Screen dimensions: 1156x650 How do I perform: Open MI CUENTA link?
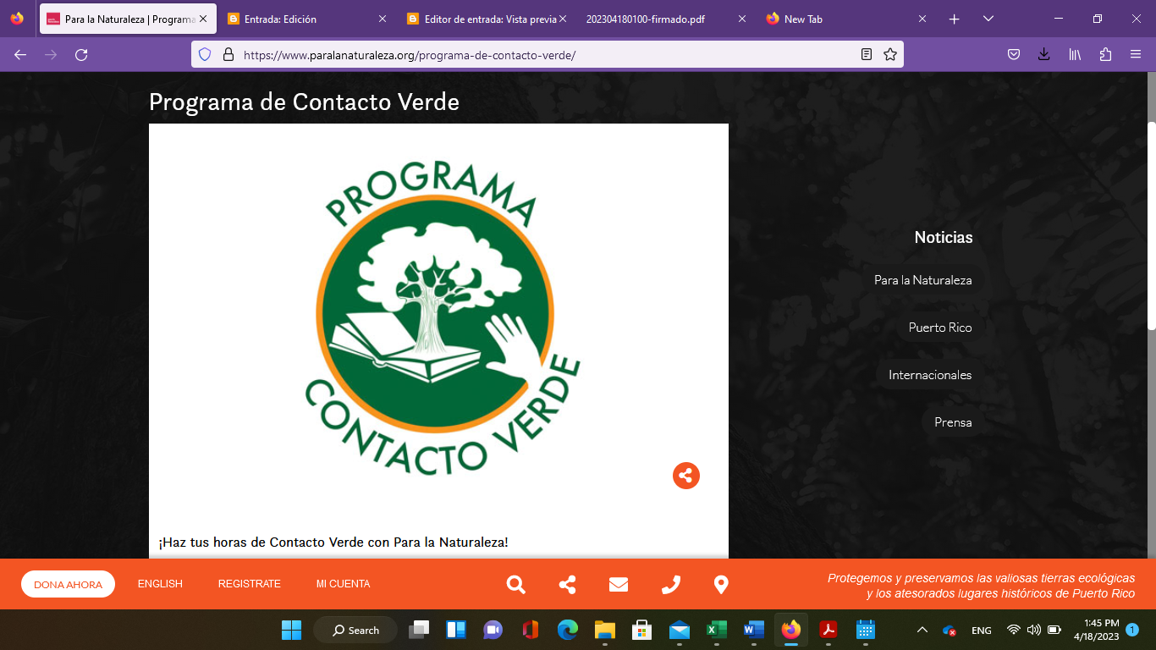343,584
